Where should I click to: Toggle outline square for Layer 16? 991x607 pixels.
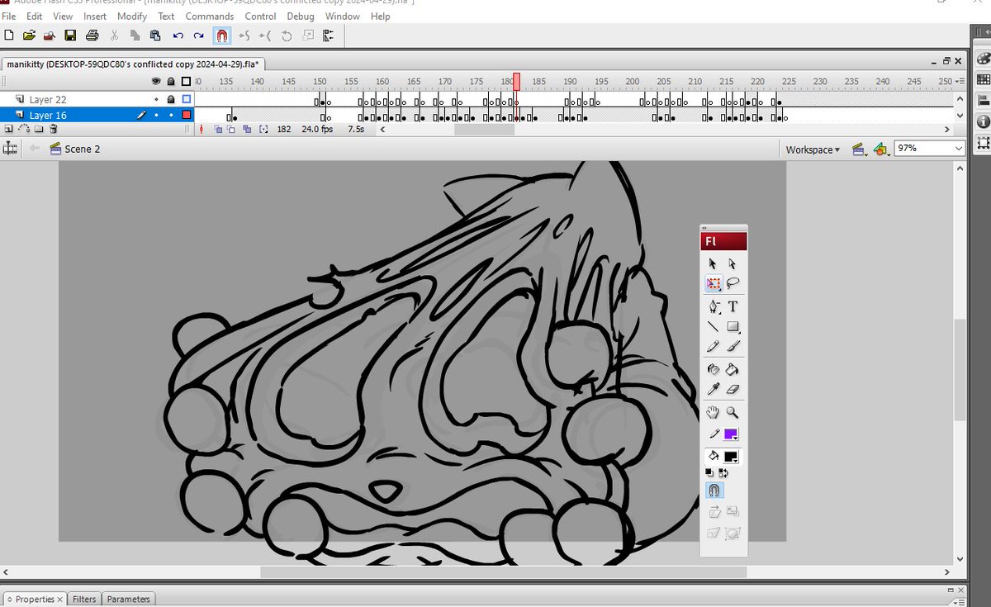coord(187,115)
